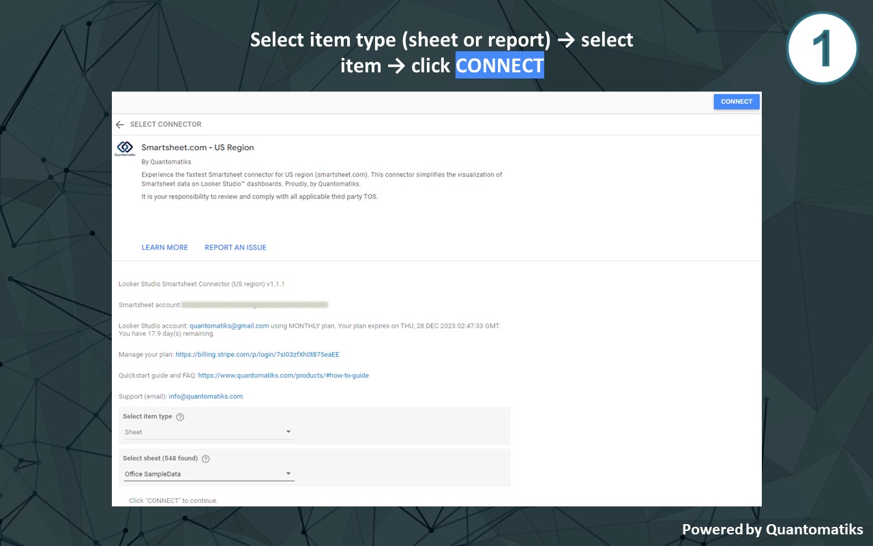Expand the Select item type dropdown showing Sheet
This screenshot has height=546, width=873.
pos(208,432)
